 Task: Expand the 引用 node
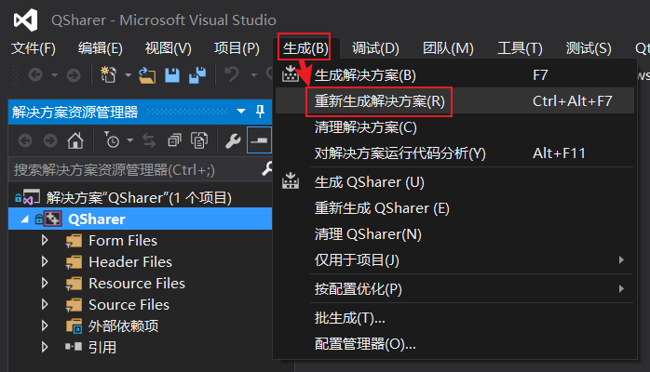(45, 347)
